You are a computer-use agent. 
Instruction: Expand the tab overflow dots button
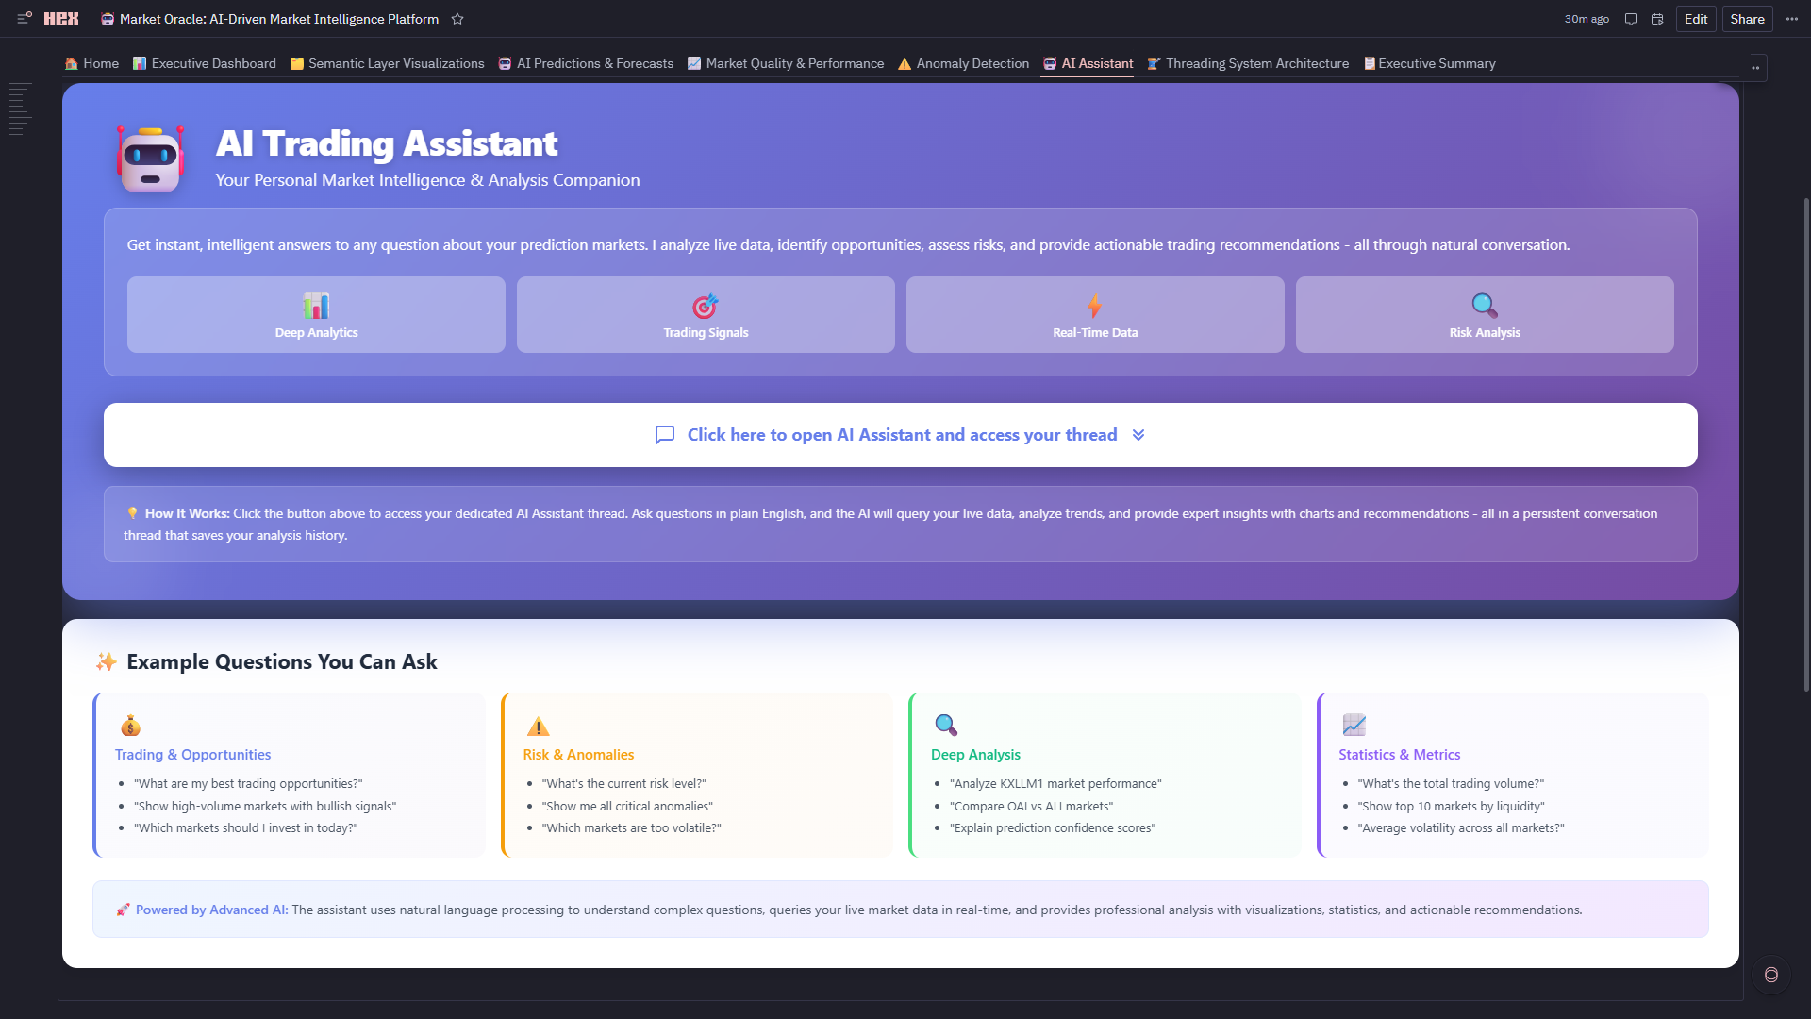pyautogui.click(x=1755, y=68)
